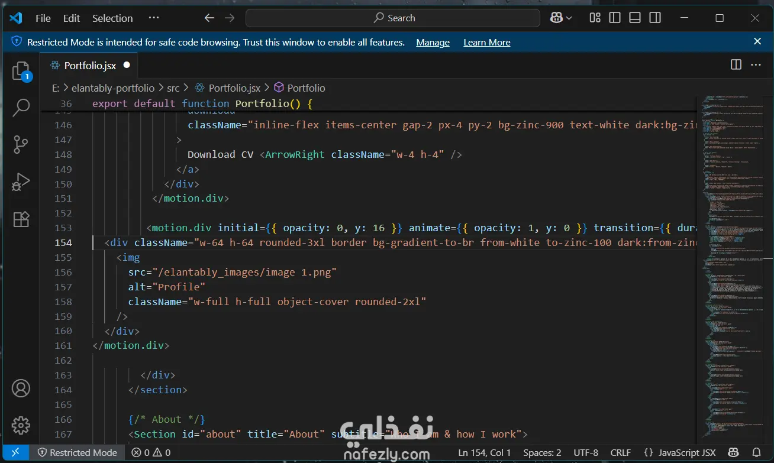Open the Source Control view
The image size is (774, 463).
point(21,144)
